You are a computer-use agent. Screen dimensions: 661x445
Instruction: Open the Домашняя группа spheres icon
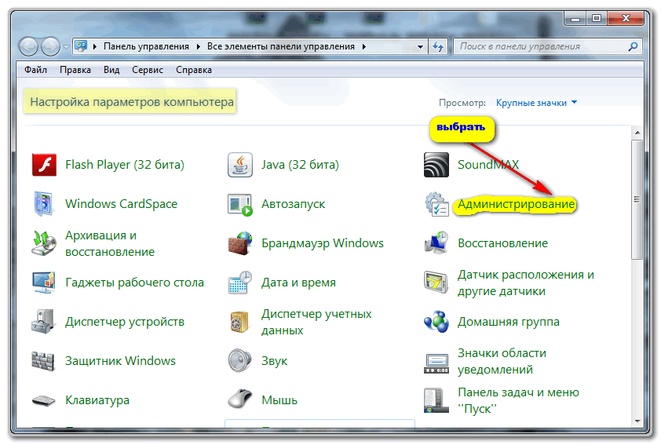click(x=436, y=322)
